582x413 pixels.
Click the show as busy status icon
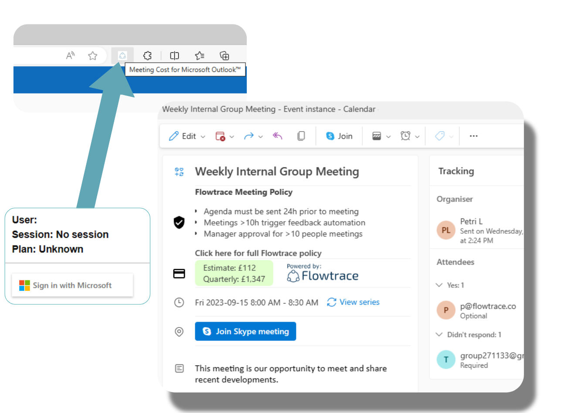point(377,136)
